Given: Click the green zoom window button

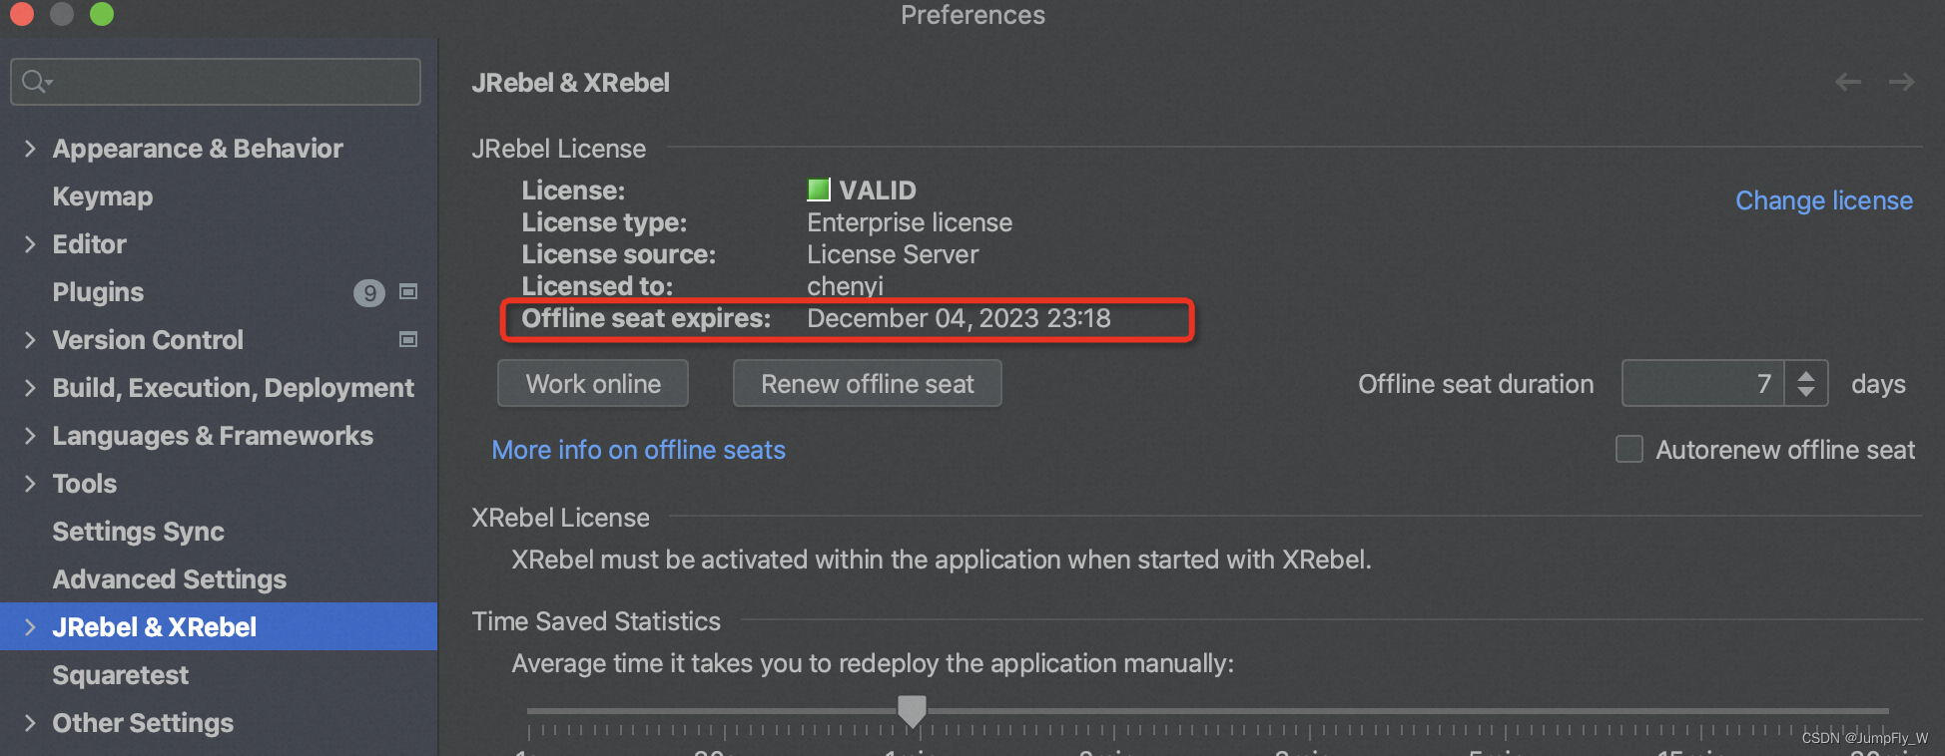Looking at the screenshot, I should click(102, 14).
